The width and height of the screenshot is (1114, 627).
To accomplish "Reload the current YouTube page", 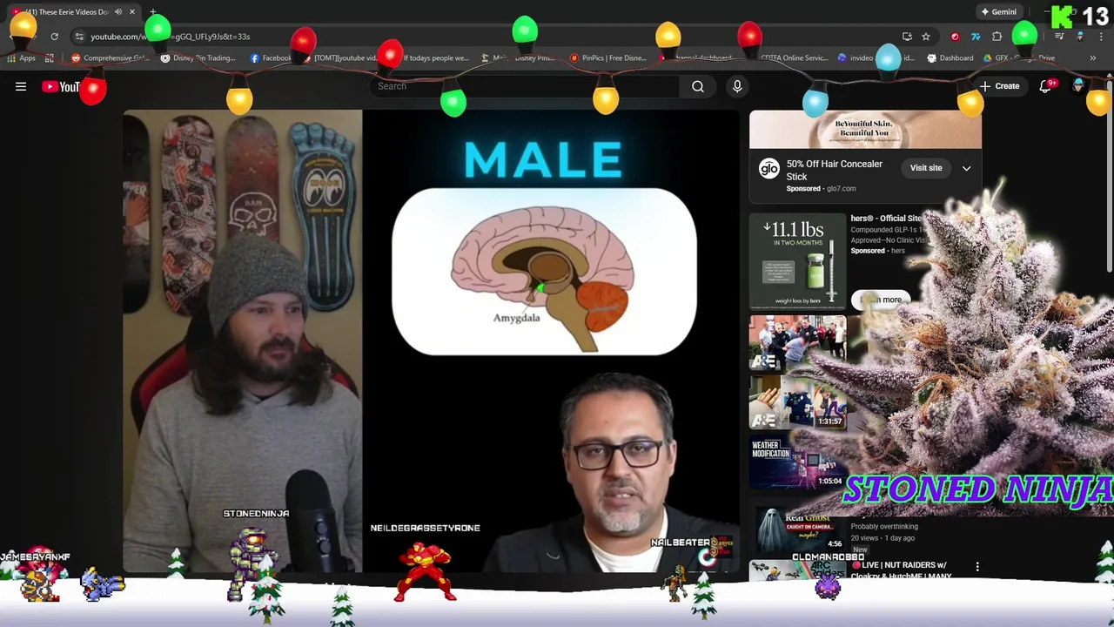I will point(54,37).
